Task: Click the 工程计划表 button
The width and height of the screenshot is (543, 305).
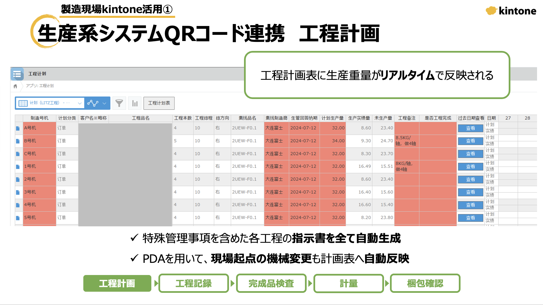Action: 159,103
